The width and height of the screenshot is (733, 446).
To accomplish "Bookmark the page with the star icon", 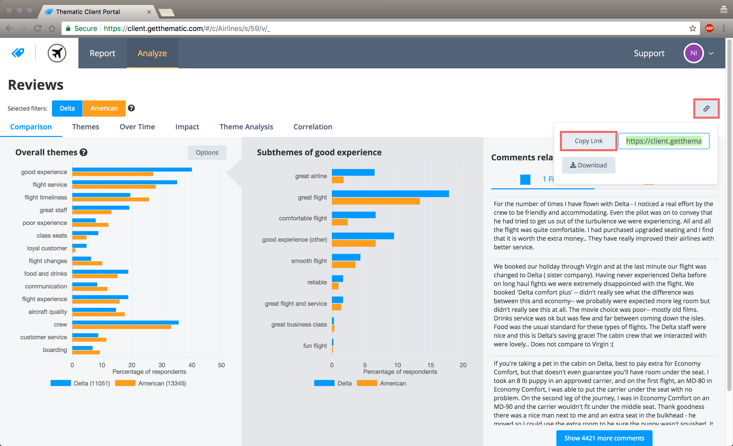I will pos(692,28).
